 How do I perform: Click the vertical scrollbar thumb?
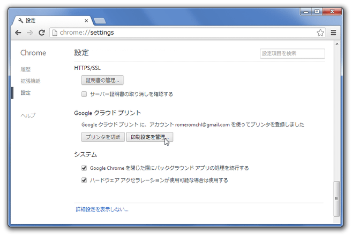[x=336, y=199]
